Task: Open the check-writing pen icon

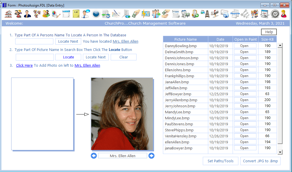Action: [116, 14]
